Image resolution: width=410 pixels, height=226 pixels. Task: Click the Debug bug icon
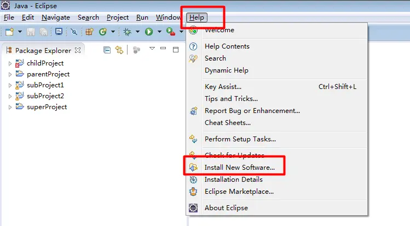tap(128, 32)
